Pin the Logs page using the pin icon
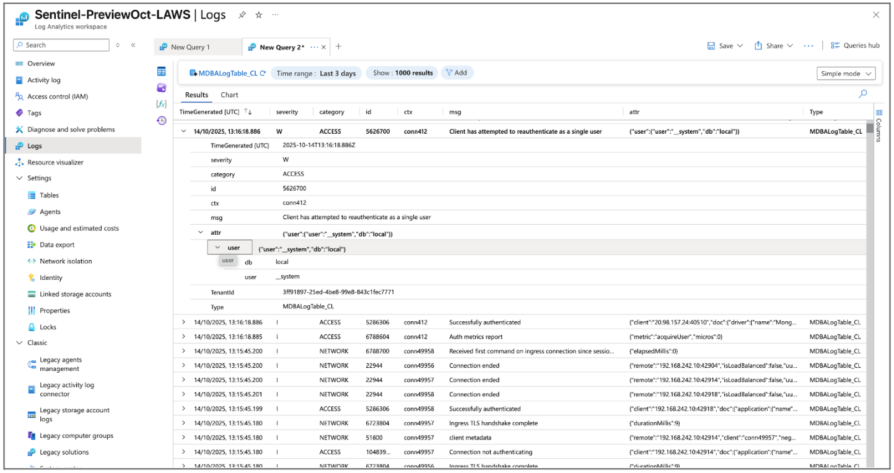894x473 pixels. click(x=242, y=14)
